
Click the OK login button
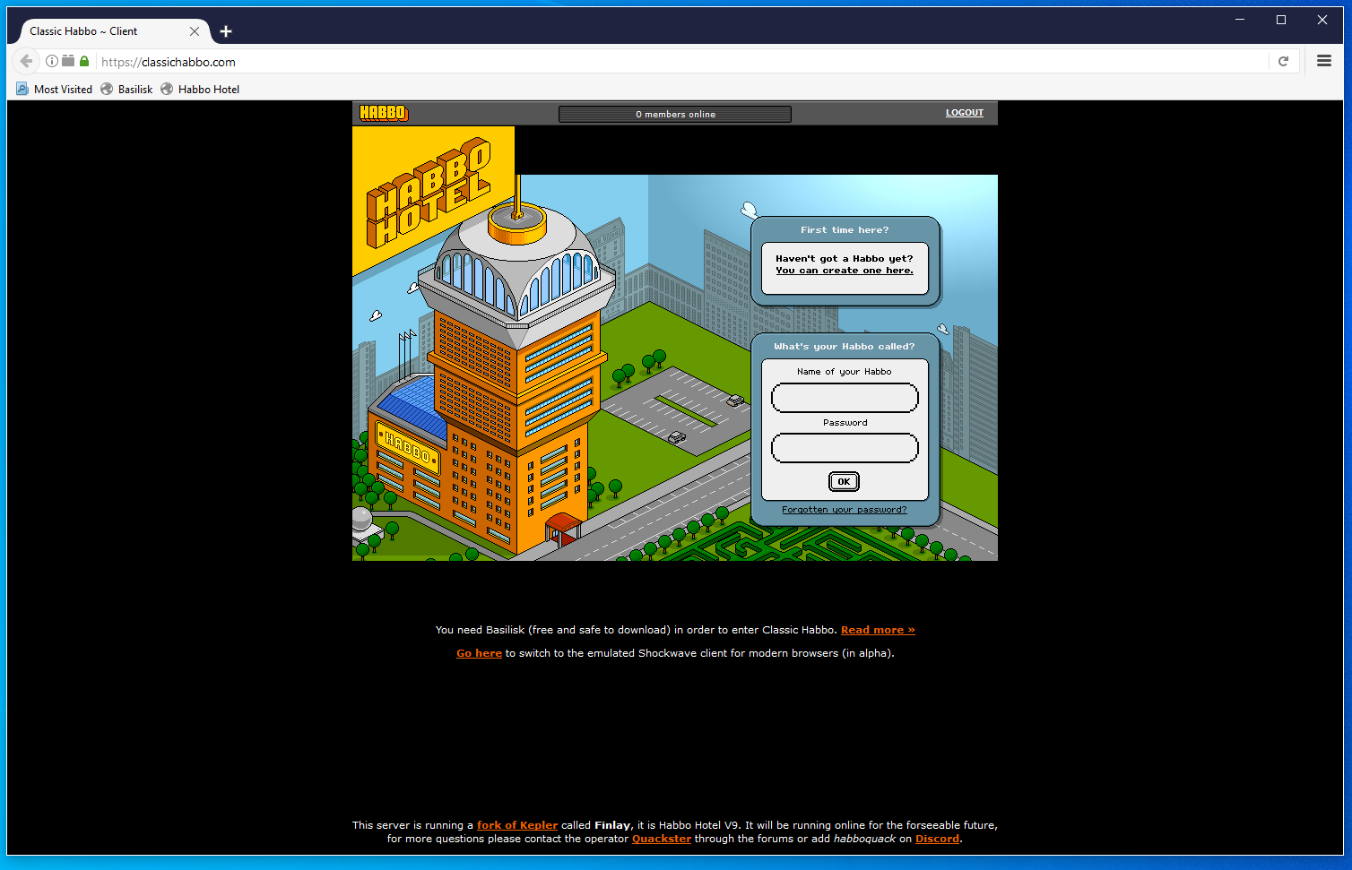844,482
